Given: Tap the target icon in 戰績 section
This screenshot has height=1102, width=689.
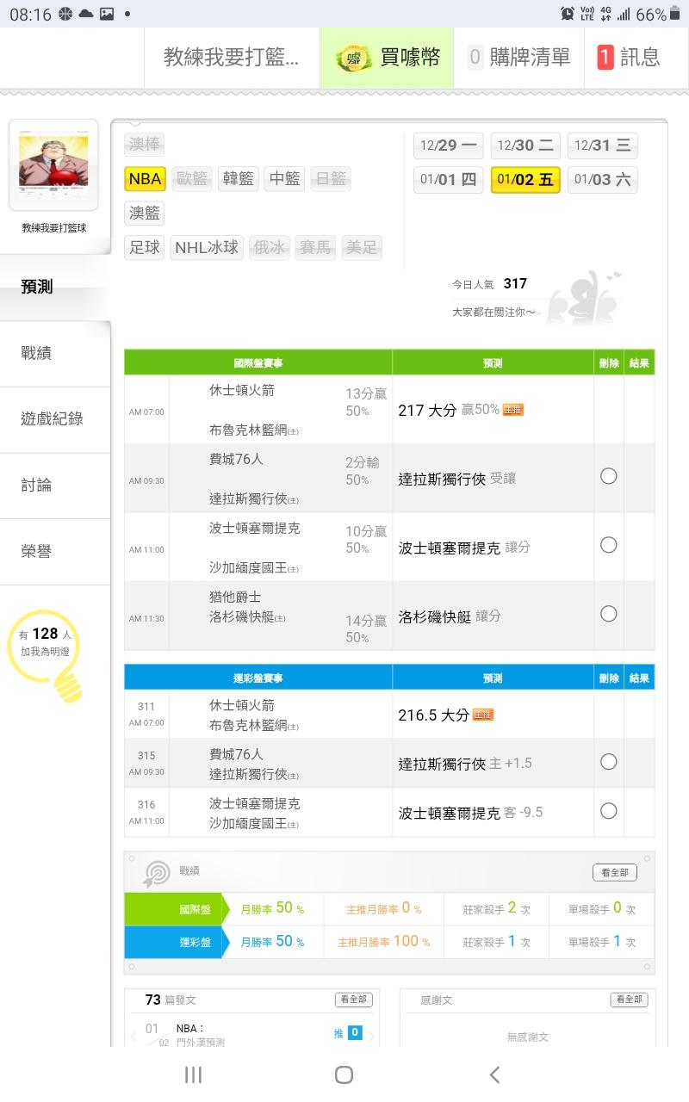Looking at the screenshot, I should pos(157,873).
